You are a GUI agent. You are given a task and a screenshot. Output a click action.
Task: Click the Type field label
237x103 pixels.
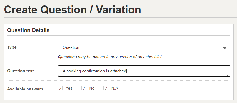coord(12,47)
